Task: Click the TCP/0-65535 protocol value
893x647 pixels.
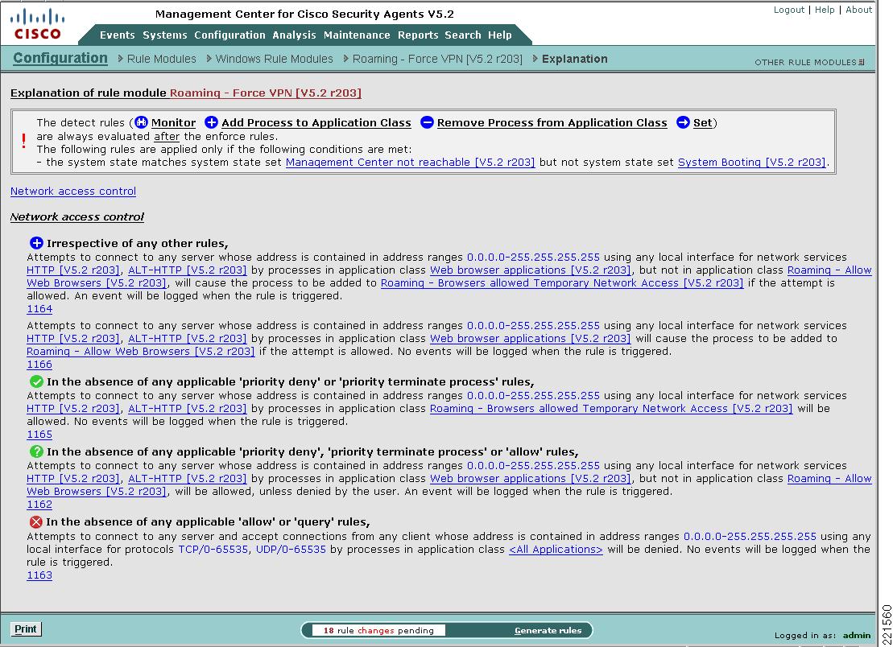Action: (x=213, y=549)
